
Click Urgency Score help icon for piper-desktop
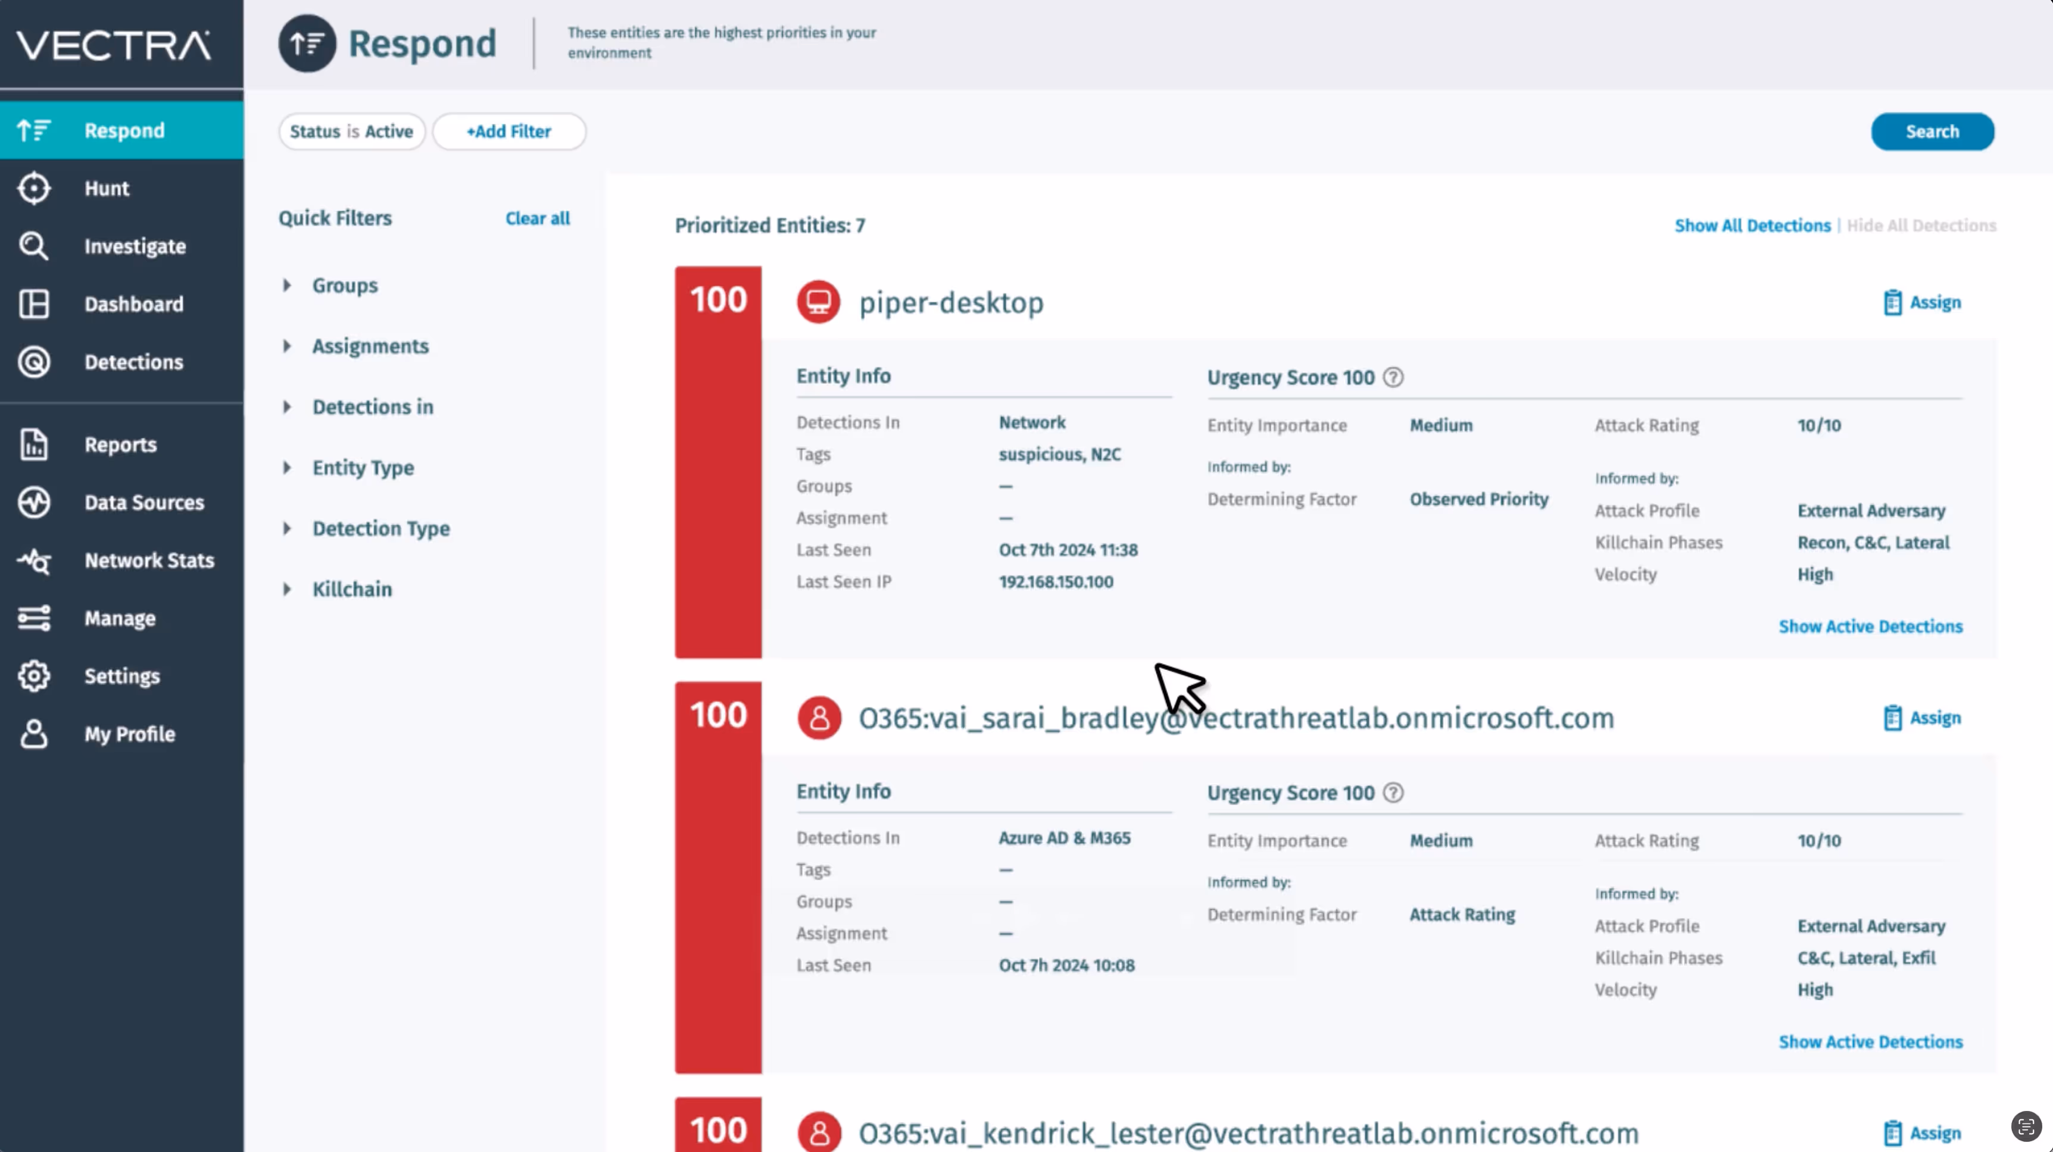[1392, 378]
